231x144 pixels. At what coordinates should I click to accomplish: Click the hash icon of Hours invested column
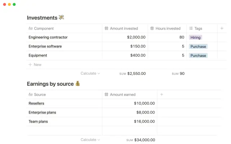[x=152, y=28]
